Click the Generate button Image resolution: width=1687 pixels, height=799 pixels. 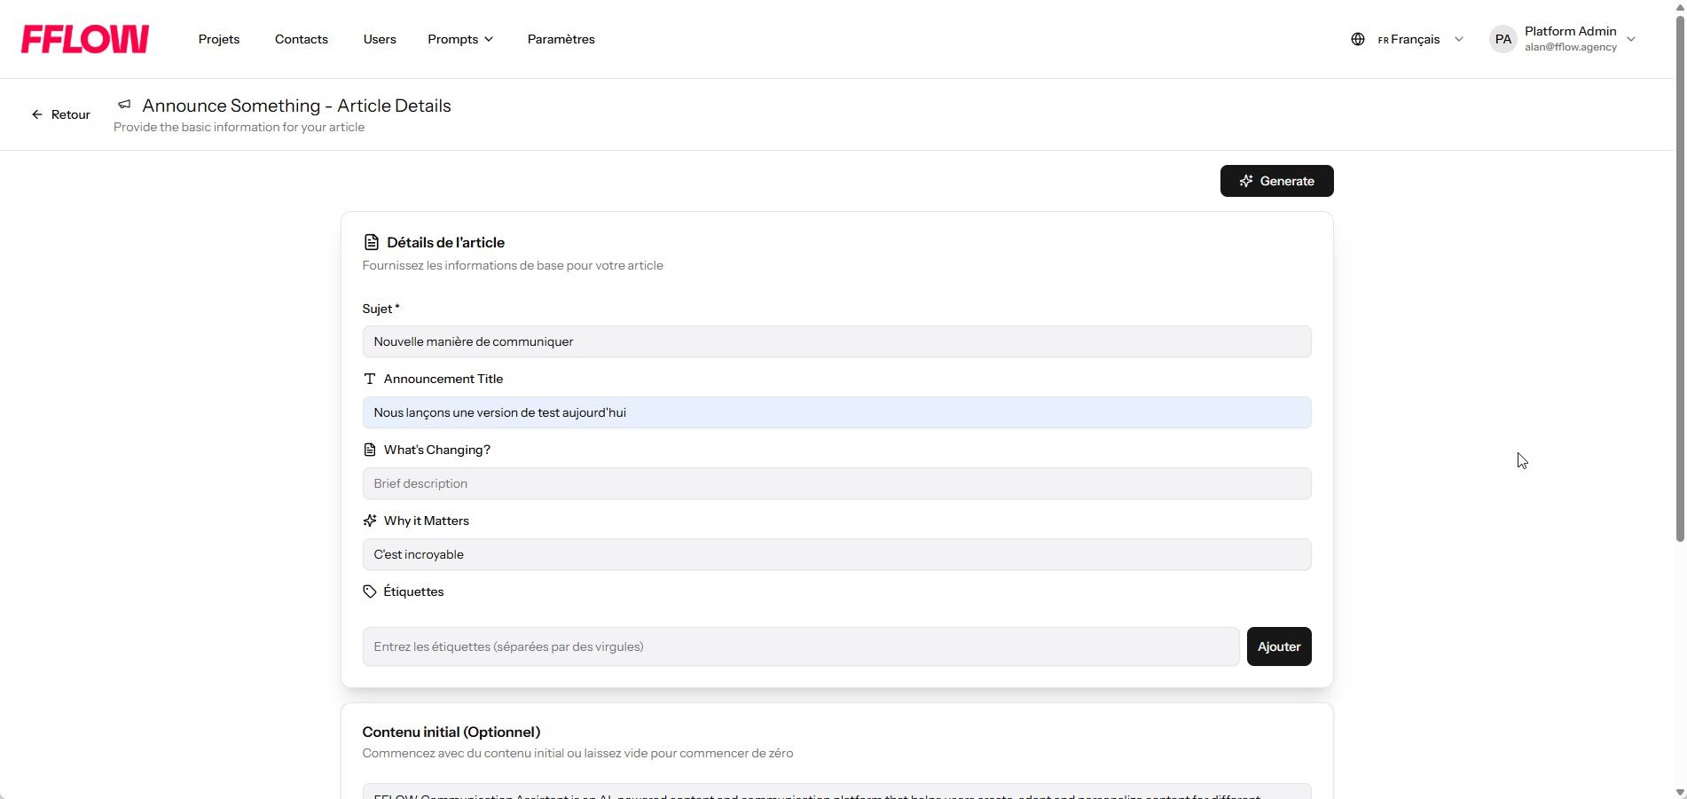click(x=1276, y=181)
